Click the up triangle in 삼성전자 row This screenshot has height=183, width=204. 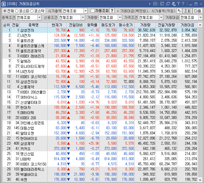point(68,30)
